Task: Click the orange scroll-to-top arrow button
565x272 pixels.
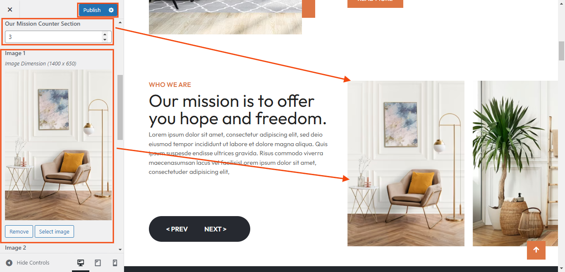Action: (536, 250)
